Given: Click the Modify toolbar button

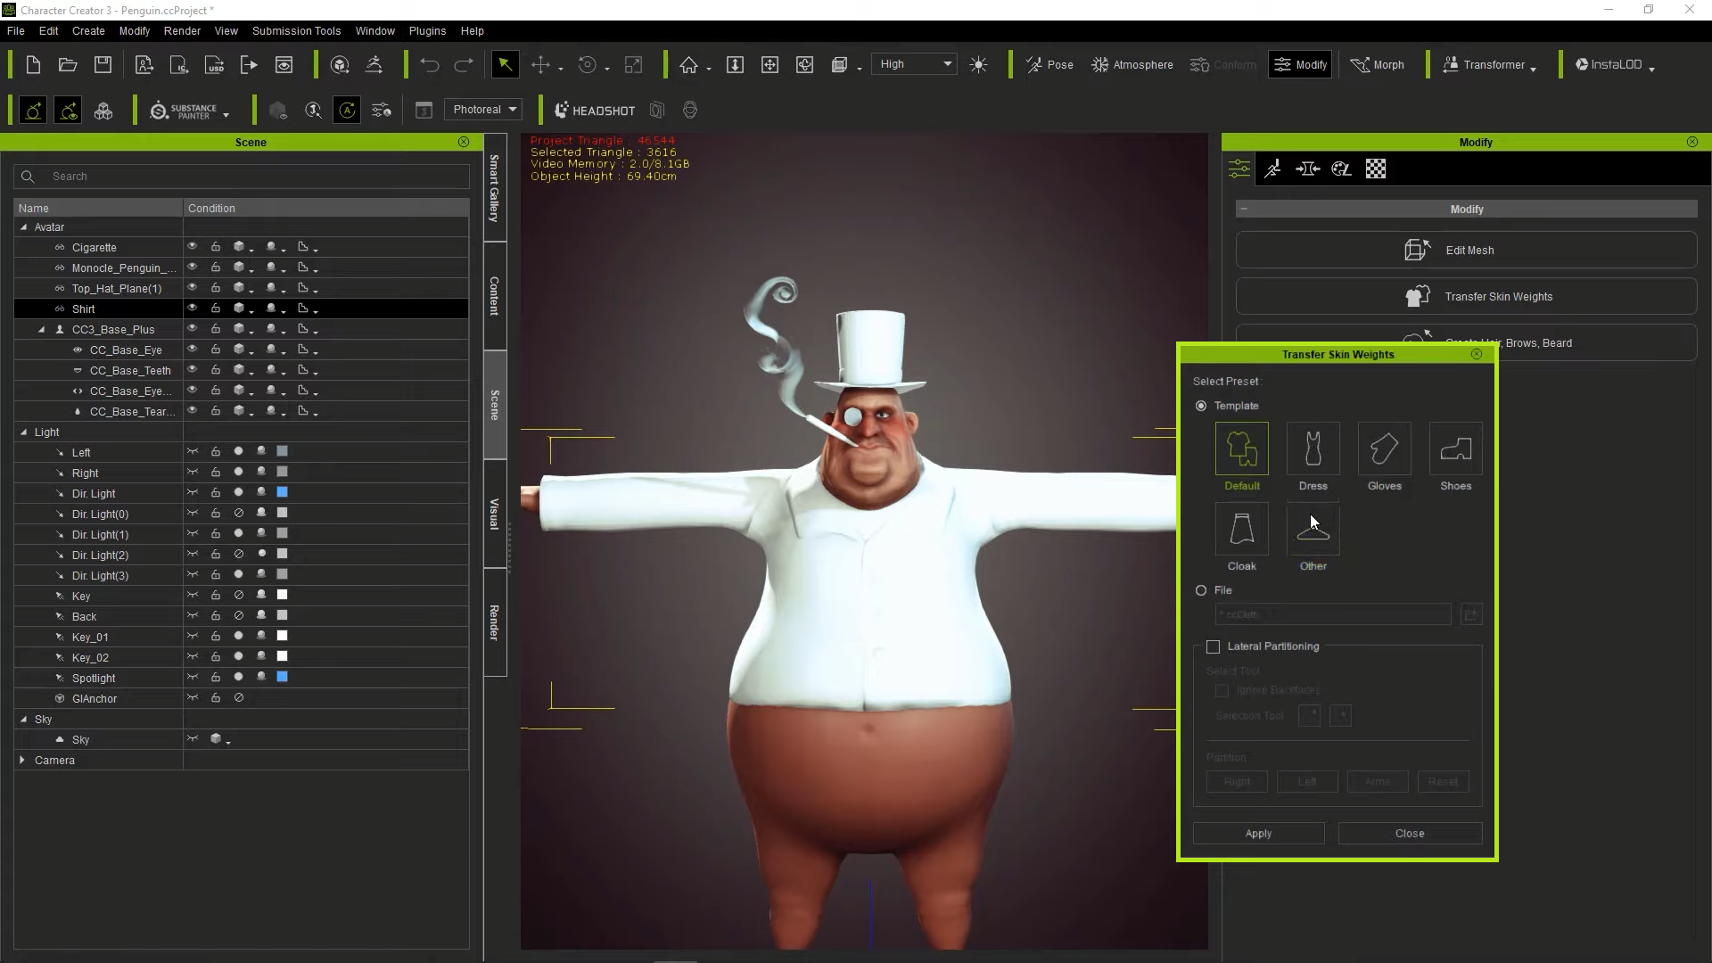Looking at the screenshot, I should point(1300,64).
